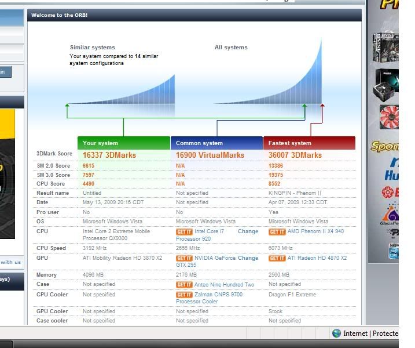Click the CPU speed 3192 MHz
The height and width of the screenshot is (348, 415).
click(94, 248)
